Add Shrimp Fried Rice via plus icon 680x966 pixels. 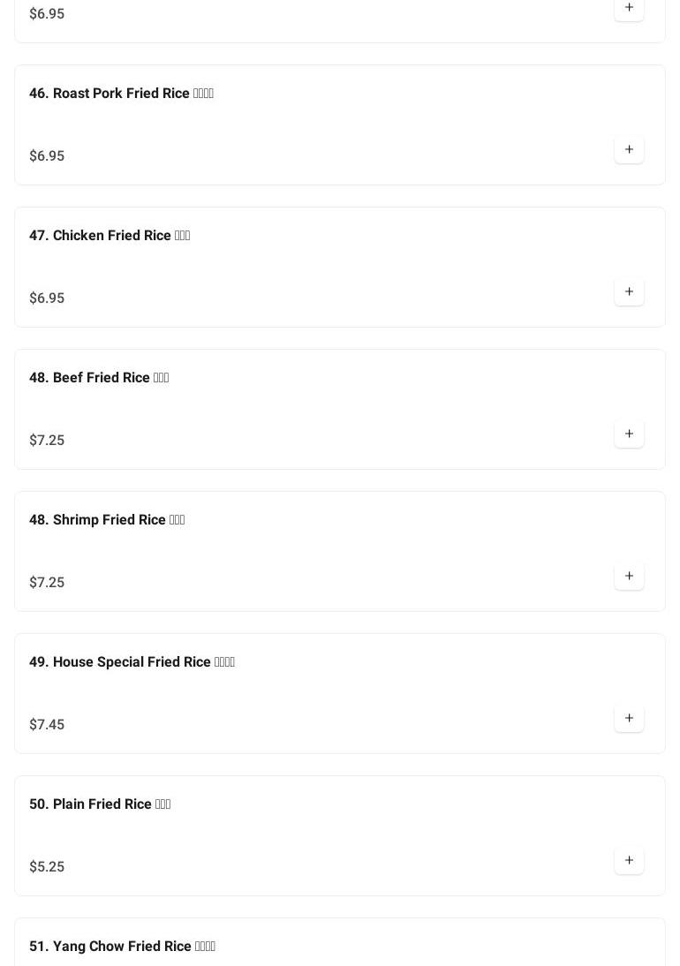tap(629, 577)
